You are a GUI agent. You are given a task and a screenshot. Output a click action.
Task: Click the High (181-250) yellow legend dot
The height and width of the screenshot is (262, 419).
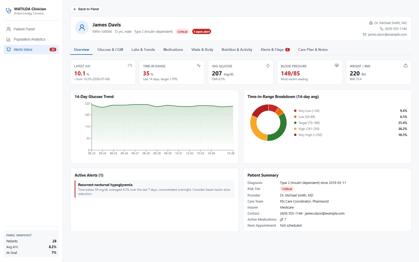[x=295, y=129]
